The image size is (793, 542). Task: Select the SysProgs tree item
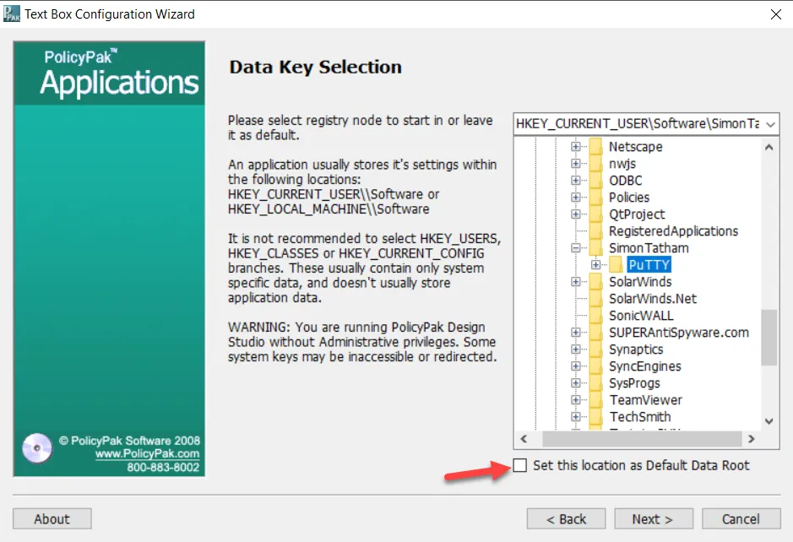point(634,383)
